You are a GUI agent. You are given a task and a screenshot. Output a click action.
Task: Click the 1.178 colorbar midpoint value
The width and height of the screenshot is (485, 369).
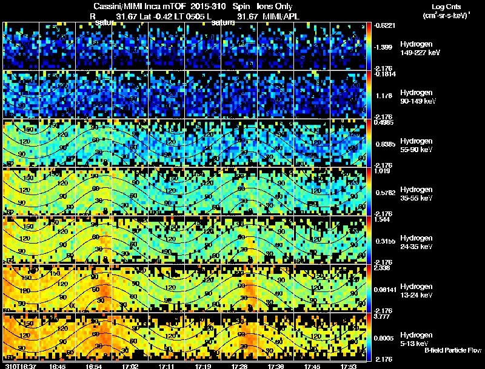384,96
